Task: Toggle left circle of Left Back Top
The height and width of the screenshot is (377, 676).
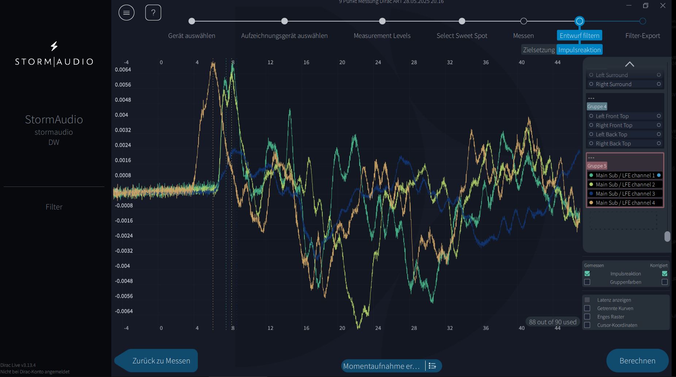Action: [591, 134]
